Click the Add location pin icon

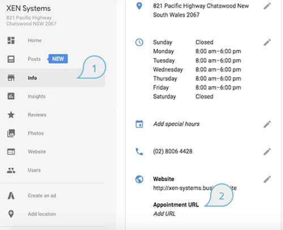pos(11,214)
